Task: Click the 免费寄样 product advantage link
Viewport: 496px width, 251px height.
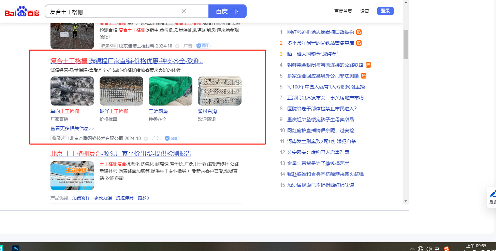Action: 81,198
